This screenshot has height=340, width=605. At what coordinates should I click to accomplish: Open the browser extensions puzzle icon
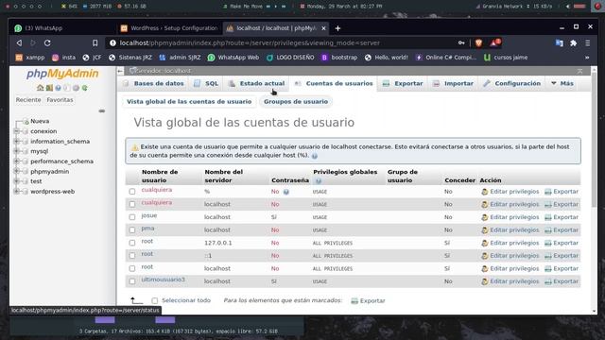coord(574,43)
